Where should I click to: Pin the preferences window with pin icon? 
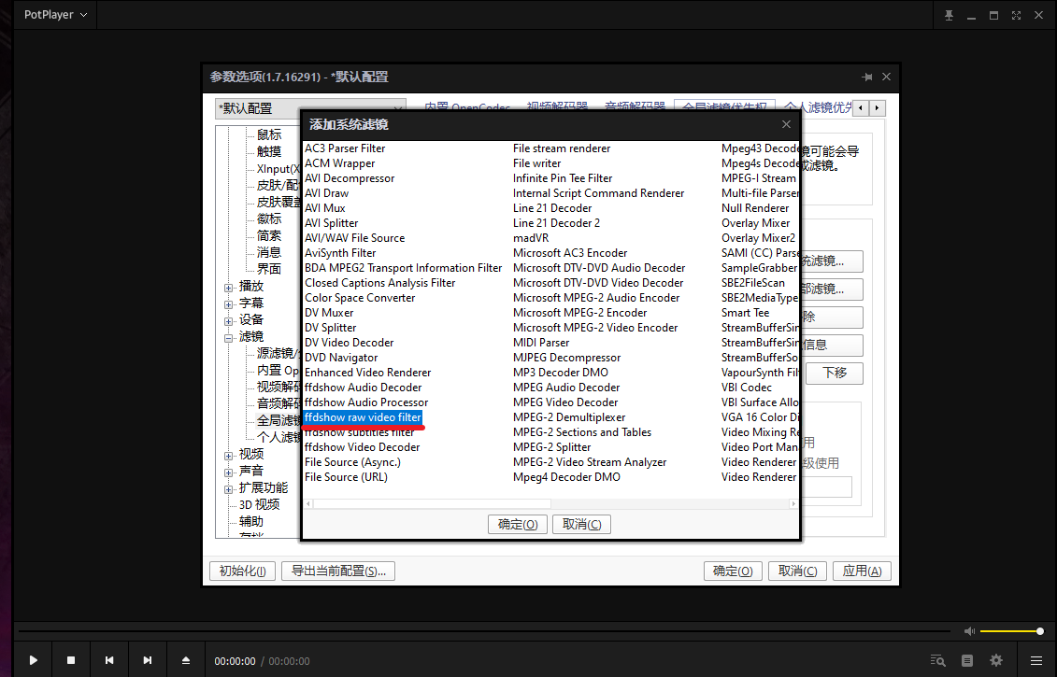click(x=866, y=77)
